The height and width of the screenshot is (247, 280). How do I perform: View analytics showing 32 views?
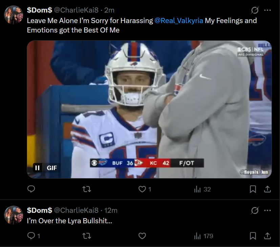[202, 189]
